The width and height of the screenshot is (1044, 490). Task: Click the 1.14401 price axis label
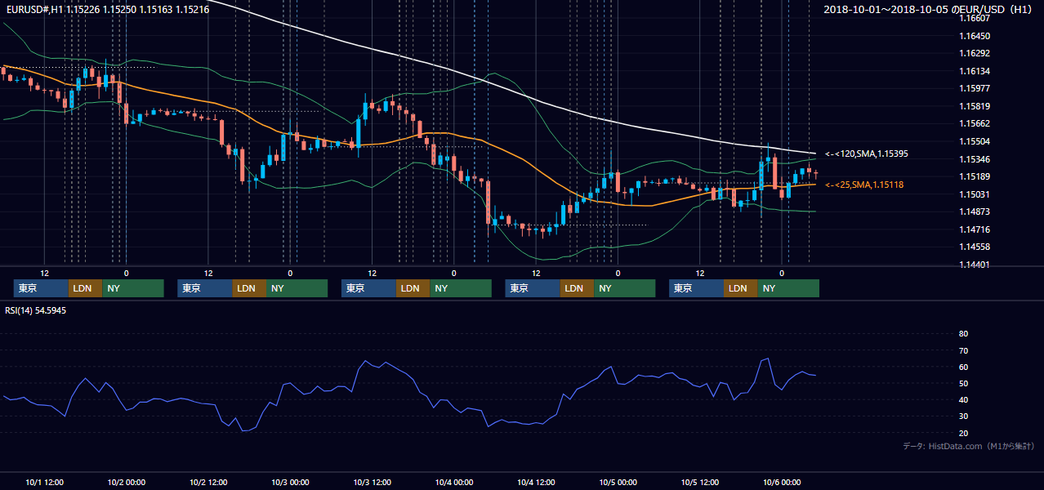click(x=975, y=265)
